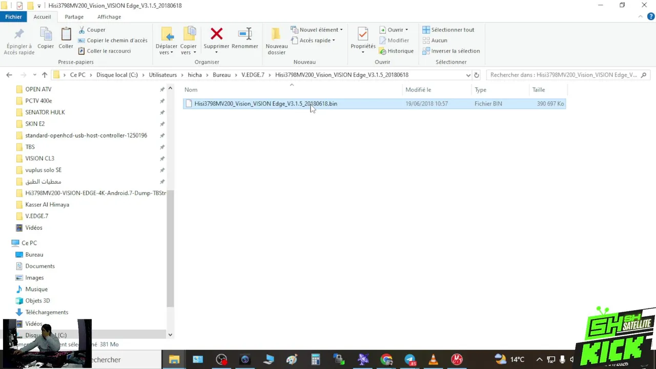Open vuplus solo SE in the sidebar

(x=43, y=170)
